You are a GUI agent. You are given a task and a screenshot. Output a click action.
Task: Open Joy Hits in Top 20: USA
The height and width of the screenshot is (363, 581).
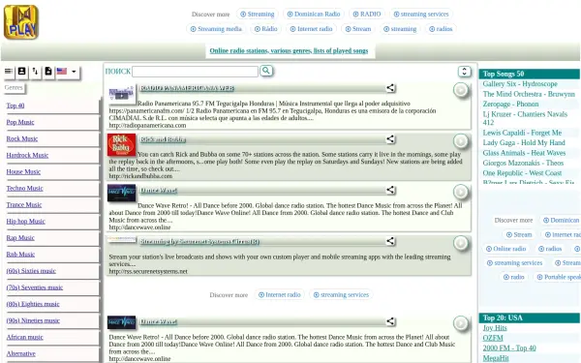coord(495,328)
